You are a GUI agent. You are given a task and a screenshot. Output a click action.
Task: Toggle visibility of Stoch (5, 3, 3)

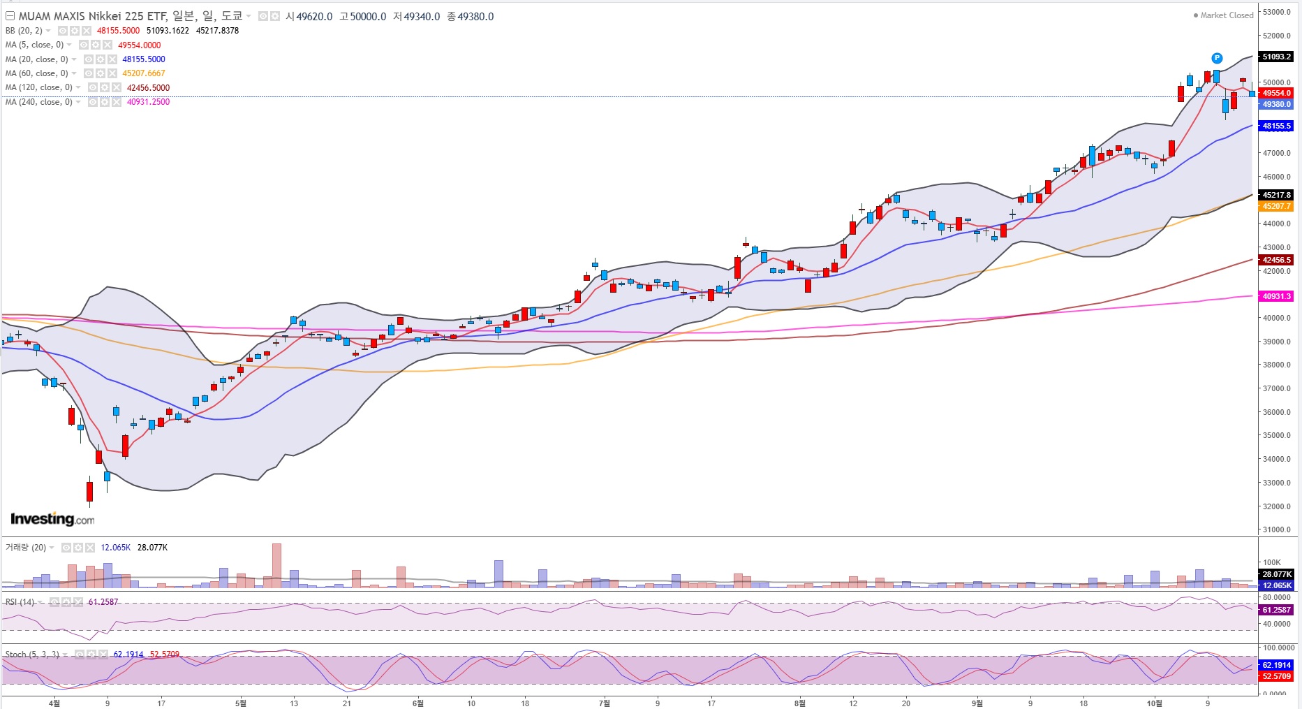coord(80,655)
